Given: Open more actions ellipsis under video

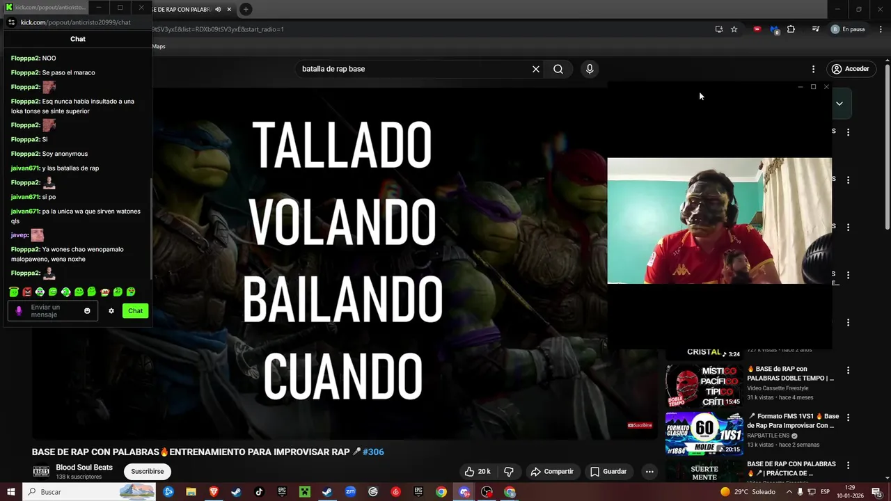Looking at the screenshot, I should click(x=649, y=471).
